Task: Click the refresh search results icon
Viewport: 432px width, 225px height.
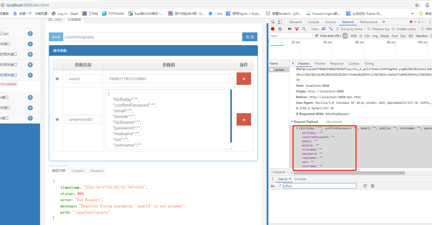Action: (365, 186)
